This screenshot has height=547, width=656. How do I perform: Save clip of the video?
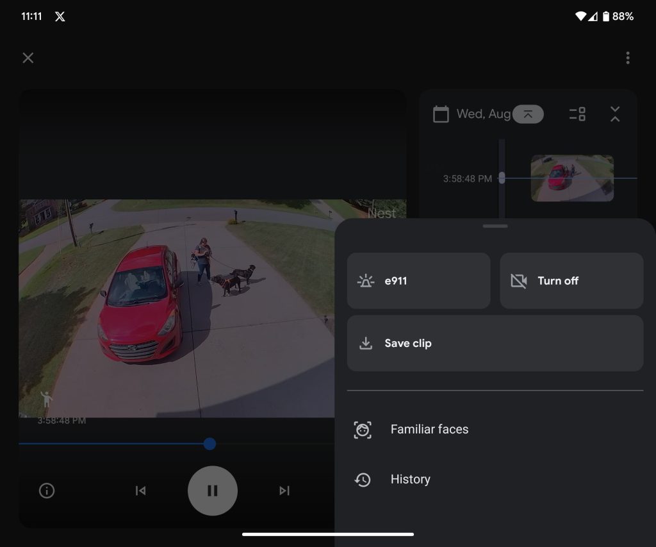(x=495, y=343)
